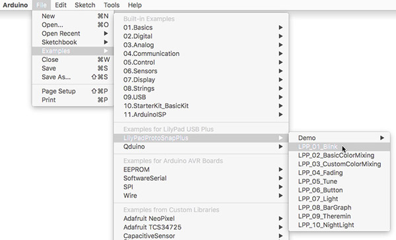Expand the 06.Sensors examples
Screen dimensions: 396x240
click(x=201, y=71)
